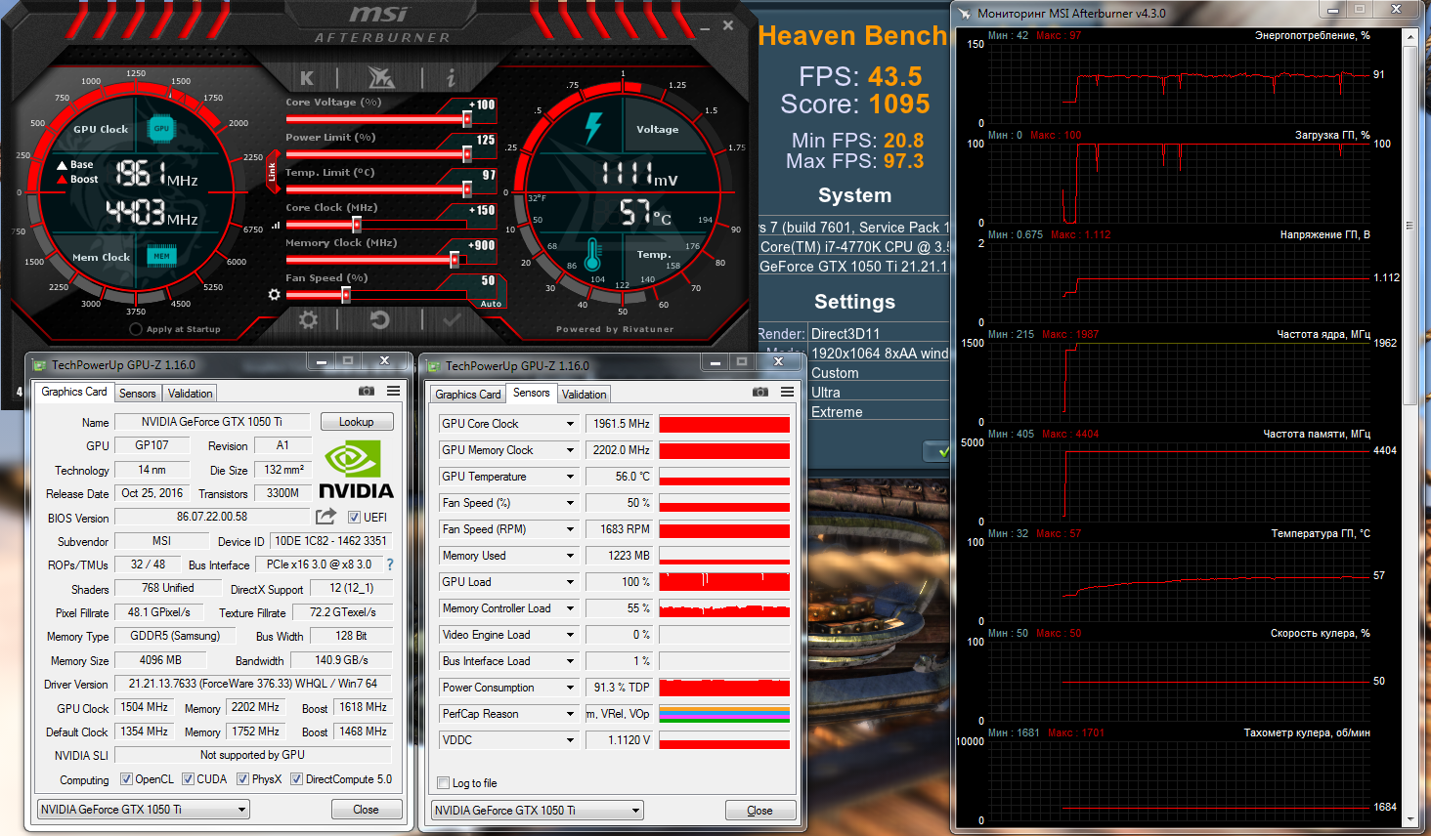The image size is (1431, 836).
Task: Open the PerfCap Reason sensor dropdown
Action: click(x=570, y=714)
